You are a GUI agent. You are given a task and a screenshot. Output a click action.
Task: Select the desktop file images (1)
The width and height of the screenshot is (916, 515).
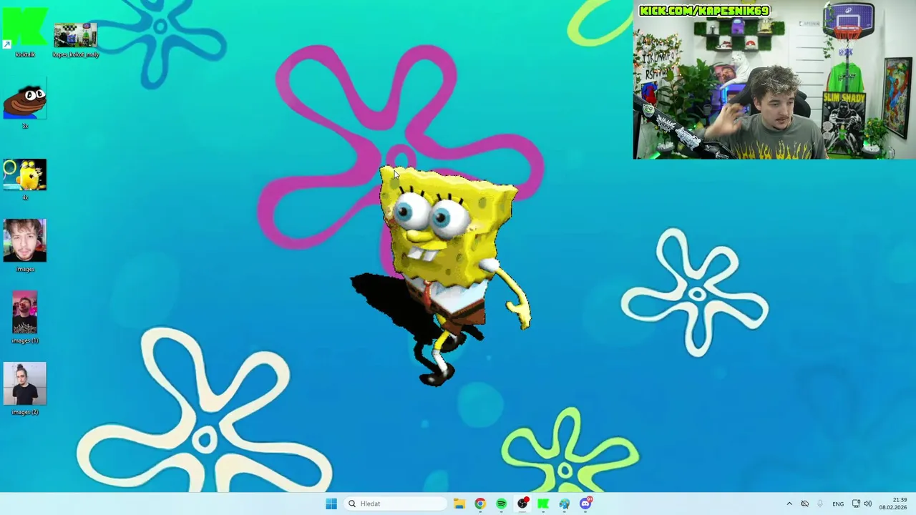click(x=25, y=317)
